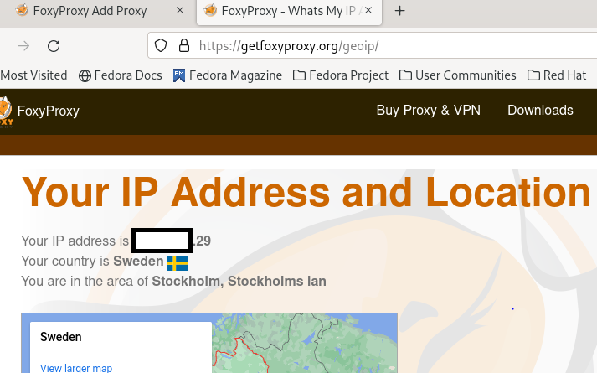The height and width of the screenshot is (373, 597).
Task: Open Fedora Docs bookmark
Action: click(121, 75)
